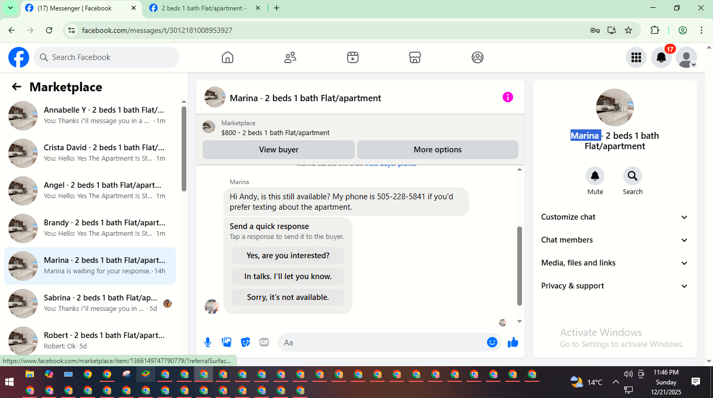Open the Groups icon in top navigation
This screenshot has width=713, height=398.
pos(478,57)
